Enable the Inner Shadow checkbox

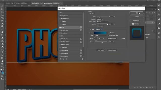pos(60,30)
